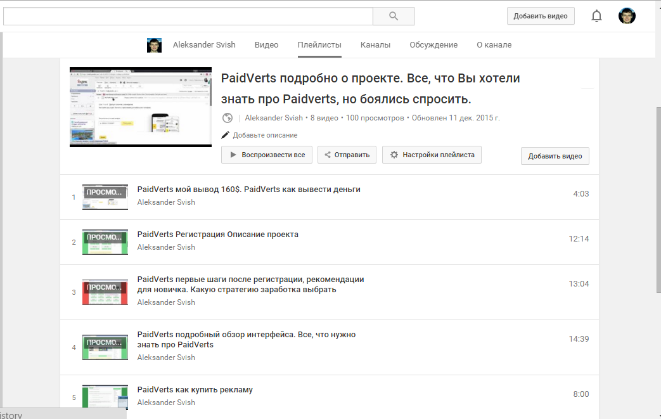Open thumbnail of video 1 PaidVerts мой вывод
The width and height of the screenshot is (661, 419).
[x=105, y=197]
